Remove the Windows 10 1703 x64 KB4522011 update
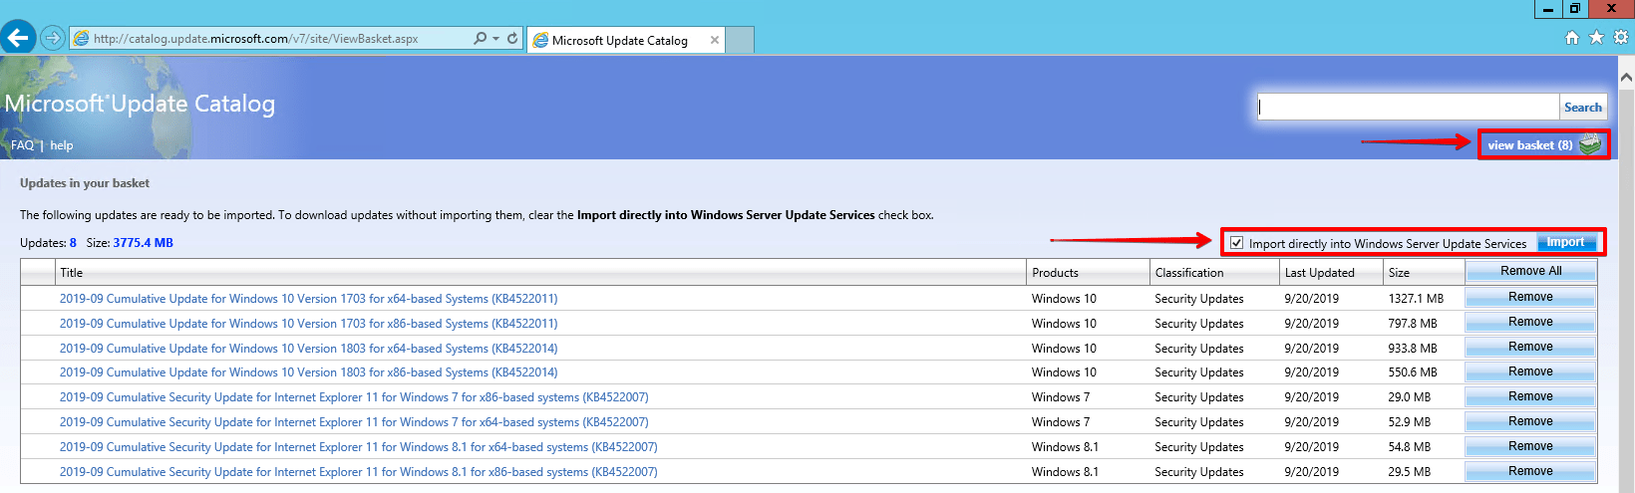 tap(1530, 297)
